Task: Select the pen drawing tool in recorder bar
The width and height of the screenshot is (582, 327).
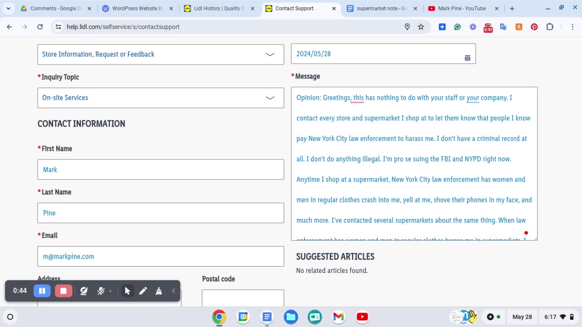Action: (143, 291)
